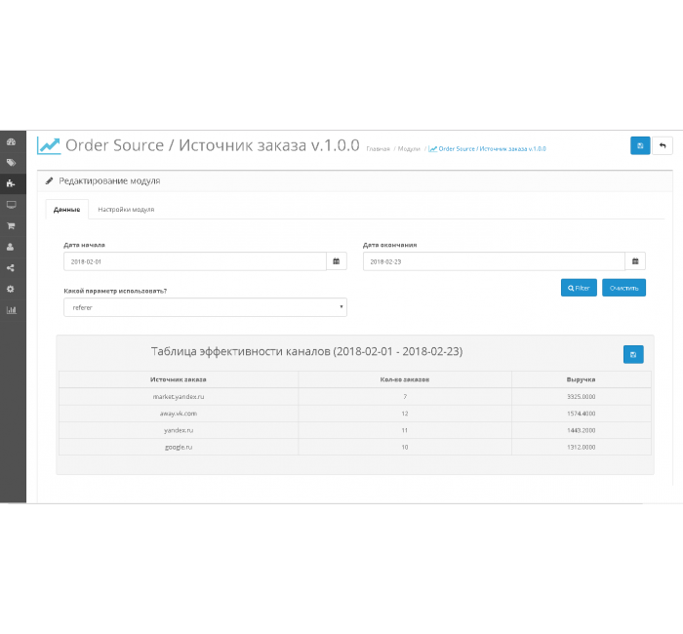The image size is (683, 634).
Task: Select the yandex.ru table cell
Action: tap(179, 430)
